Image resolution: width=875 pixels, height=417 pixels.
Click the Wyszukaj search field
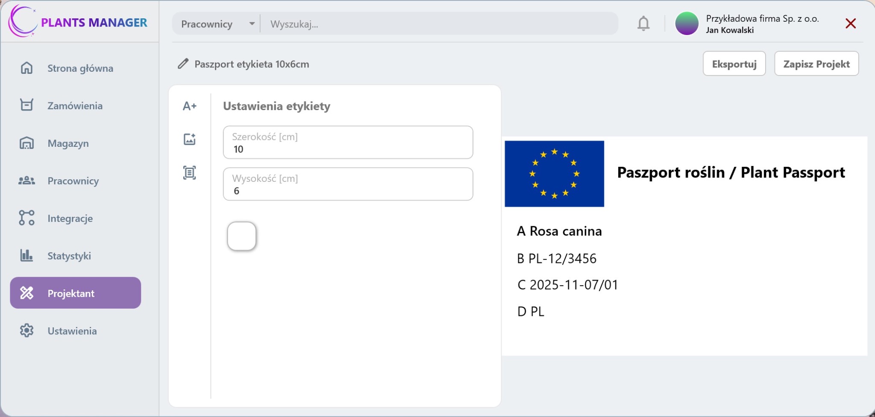click(440, 23)
